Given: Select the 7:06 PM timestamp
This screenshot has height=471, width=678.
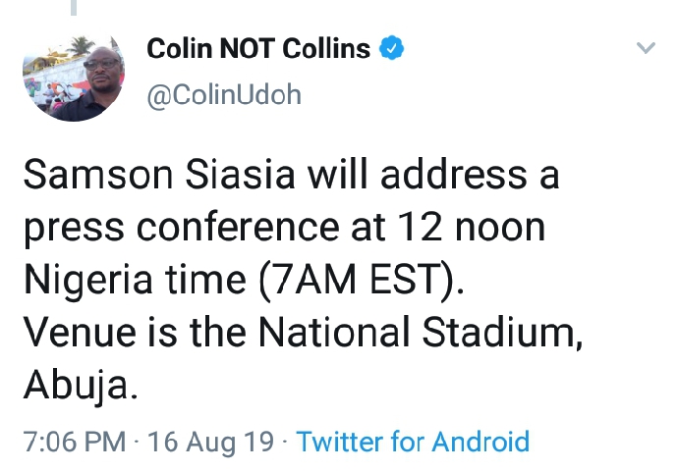Looking at the screenshot, I should click(x=75, y=442).
